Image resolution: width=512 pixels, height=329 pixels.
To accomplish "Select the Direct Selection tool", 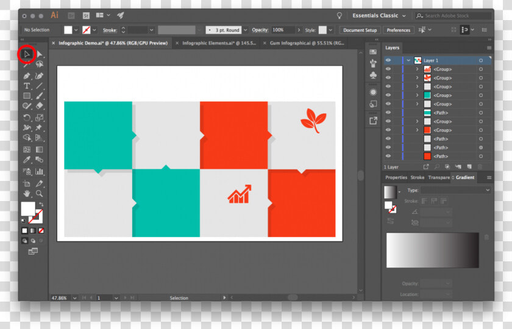I will pyautogui.click(x=39, y=54).
